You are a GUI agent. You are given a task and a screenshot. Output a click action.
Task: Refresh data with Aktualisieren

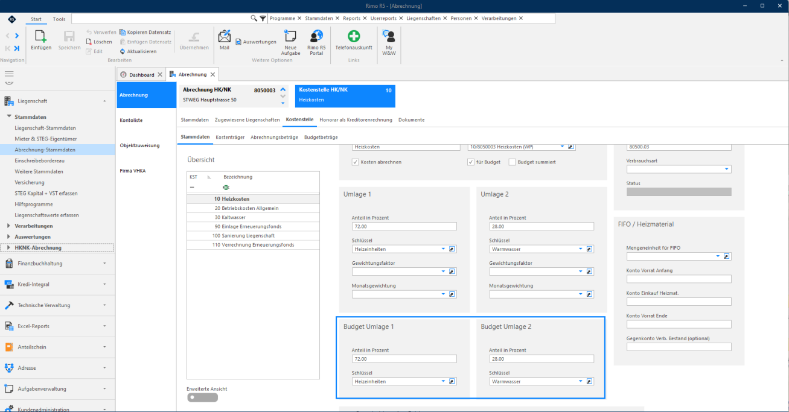click(138, 51)
